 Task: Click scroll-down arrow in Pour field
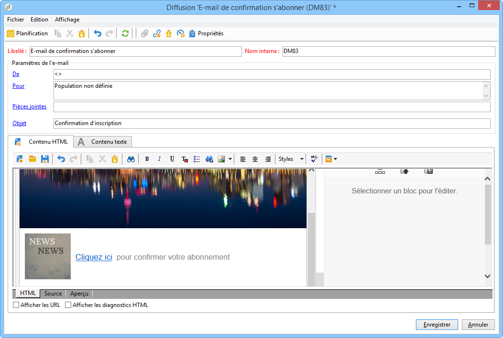486,95
